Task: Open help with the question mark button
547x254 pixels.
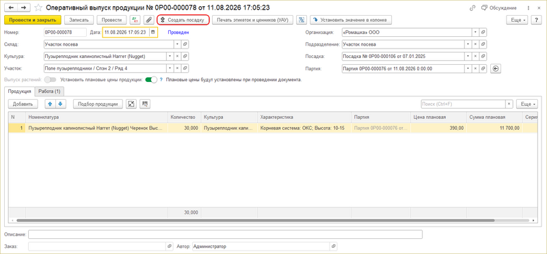Action: coord(536,20)
